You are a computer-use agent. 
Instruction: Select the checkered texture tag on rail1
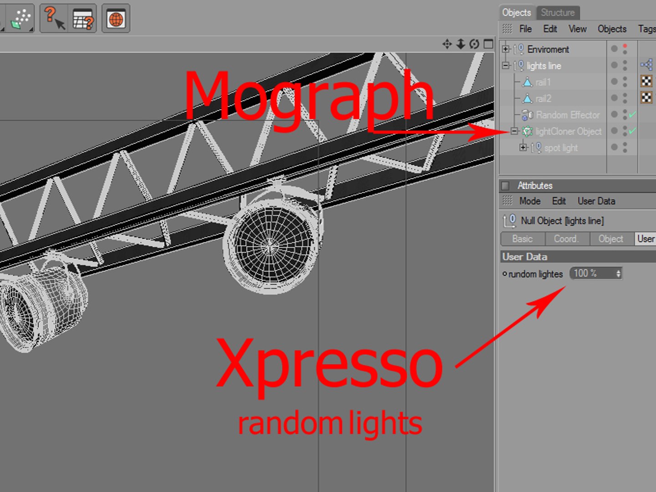[646, 82]
